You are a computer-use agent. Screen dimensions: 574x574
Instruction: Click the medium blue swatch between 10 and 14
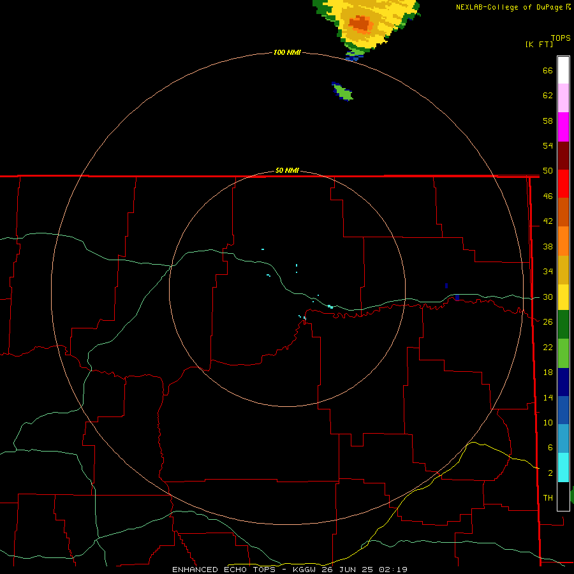563,409
